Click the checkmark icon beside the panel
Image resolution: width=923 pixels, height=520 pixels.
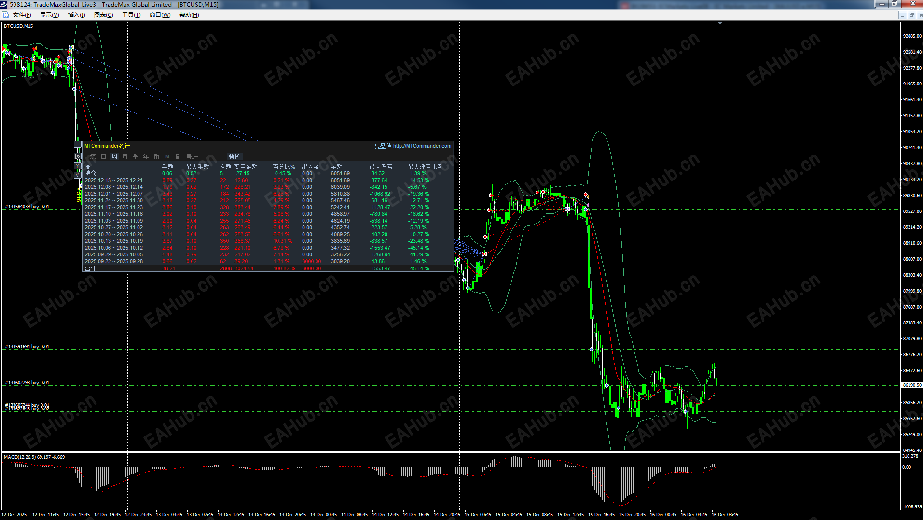pos(77,175)
